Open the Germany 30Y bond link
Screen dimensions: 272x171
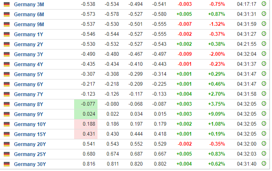tap(30, 164)
